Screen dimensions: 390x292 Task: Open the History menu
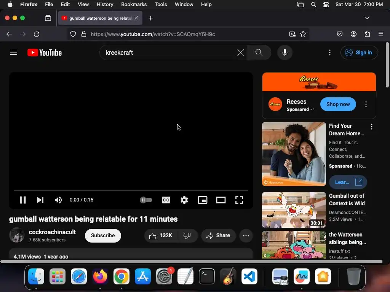105,4
